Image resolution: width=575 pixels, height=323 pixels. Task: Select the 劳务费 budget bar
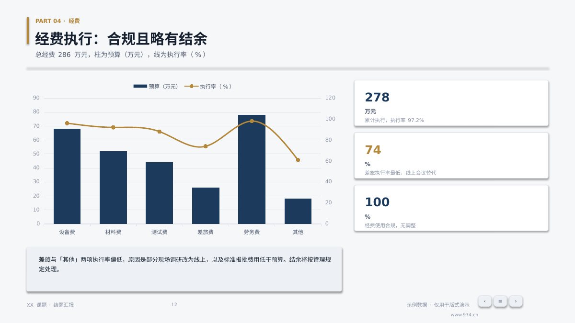tap(252, 169)
